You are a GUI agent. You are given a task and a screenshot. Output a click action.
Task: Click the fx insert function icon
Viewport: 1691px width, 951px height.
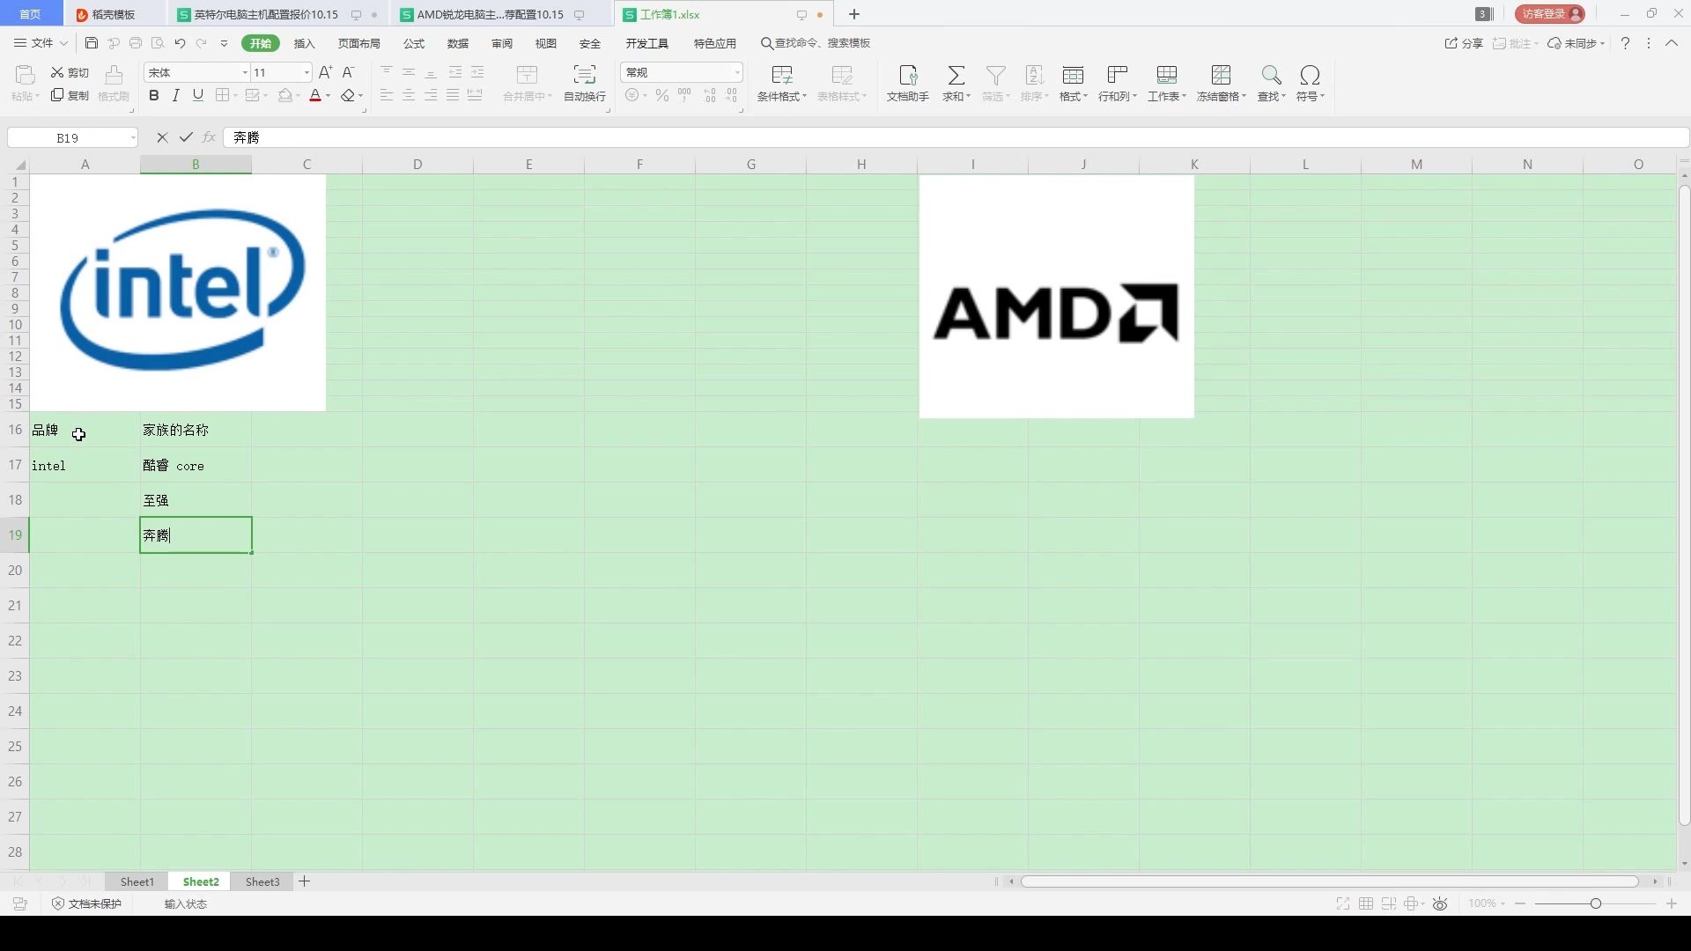(x=210, y=137)
